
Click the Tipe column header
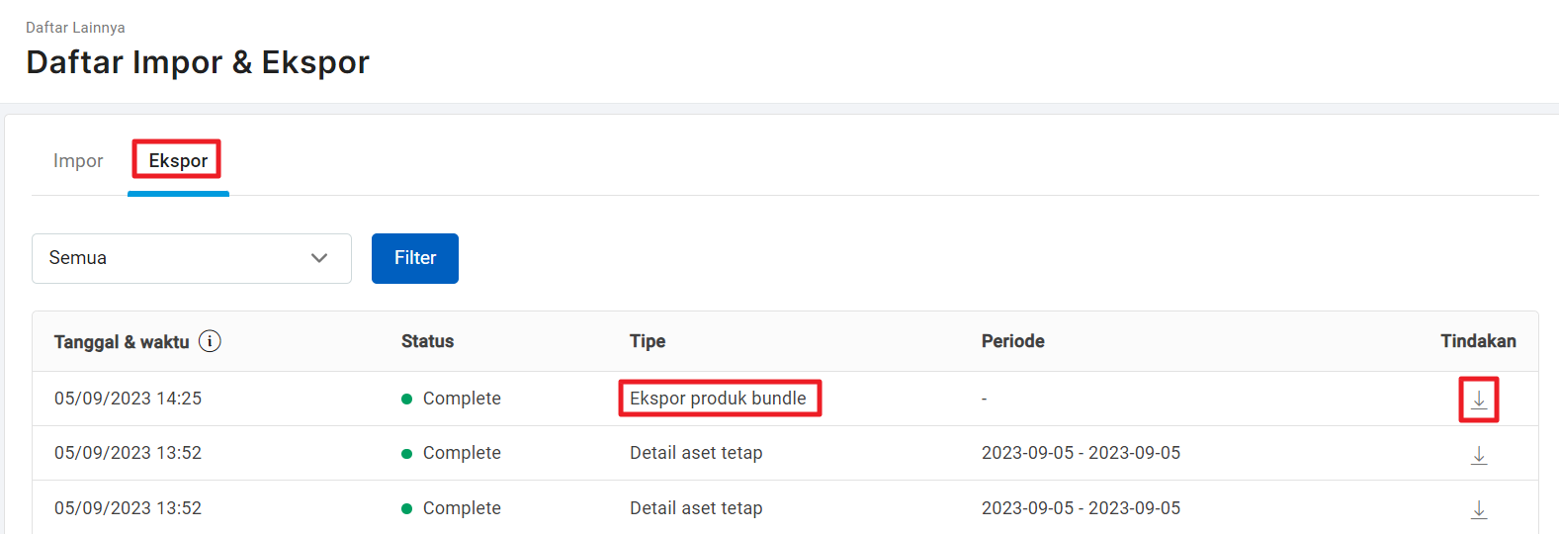click(x=648, y=341)
